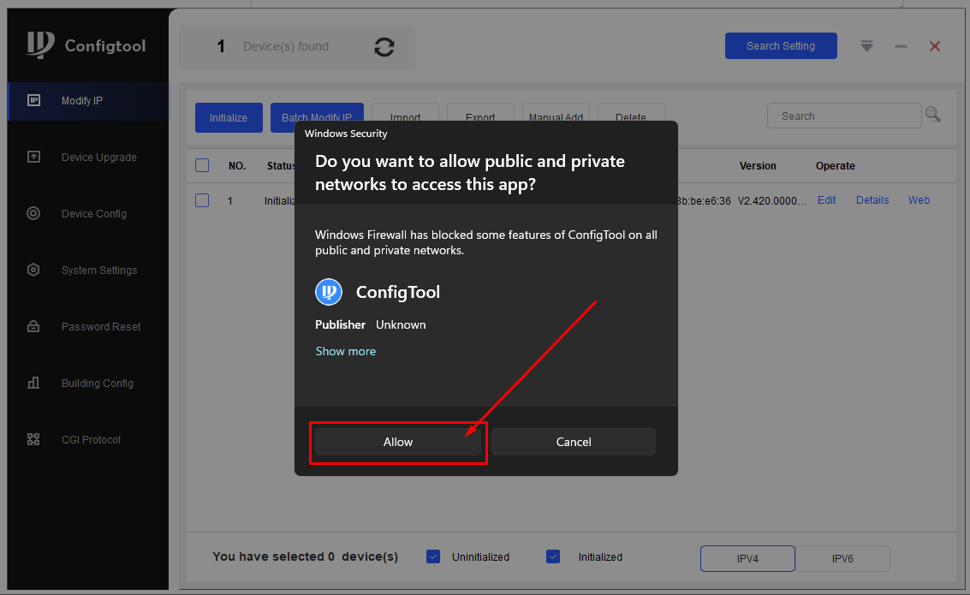
Task: Switch to the IPV4 tab
Action: pyautogui.click(x=747, y=558)
